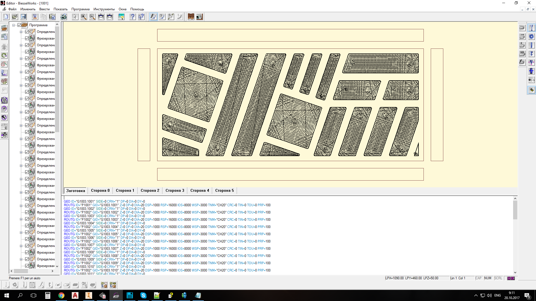Click the Save diskette icon
The width and height of the screenshot is (536, 301).
click(24, 17)
